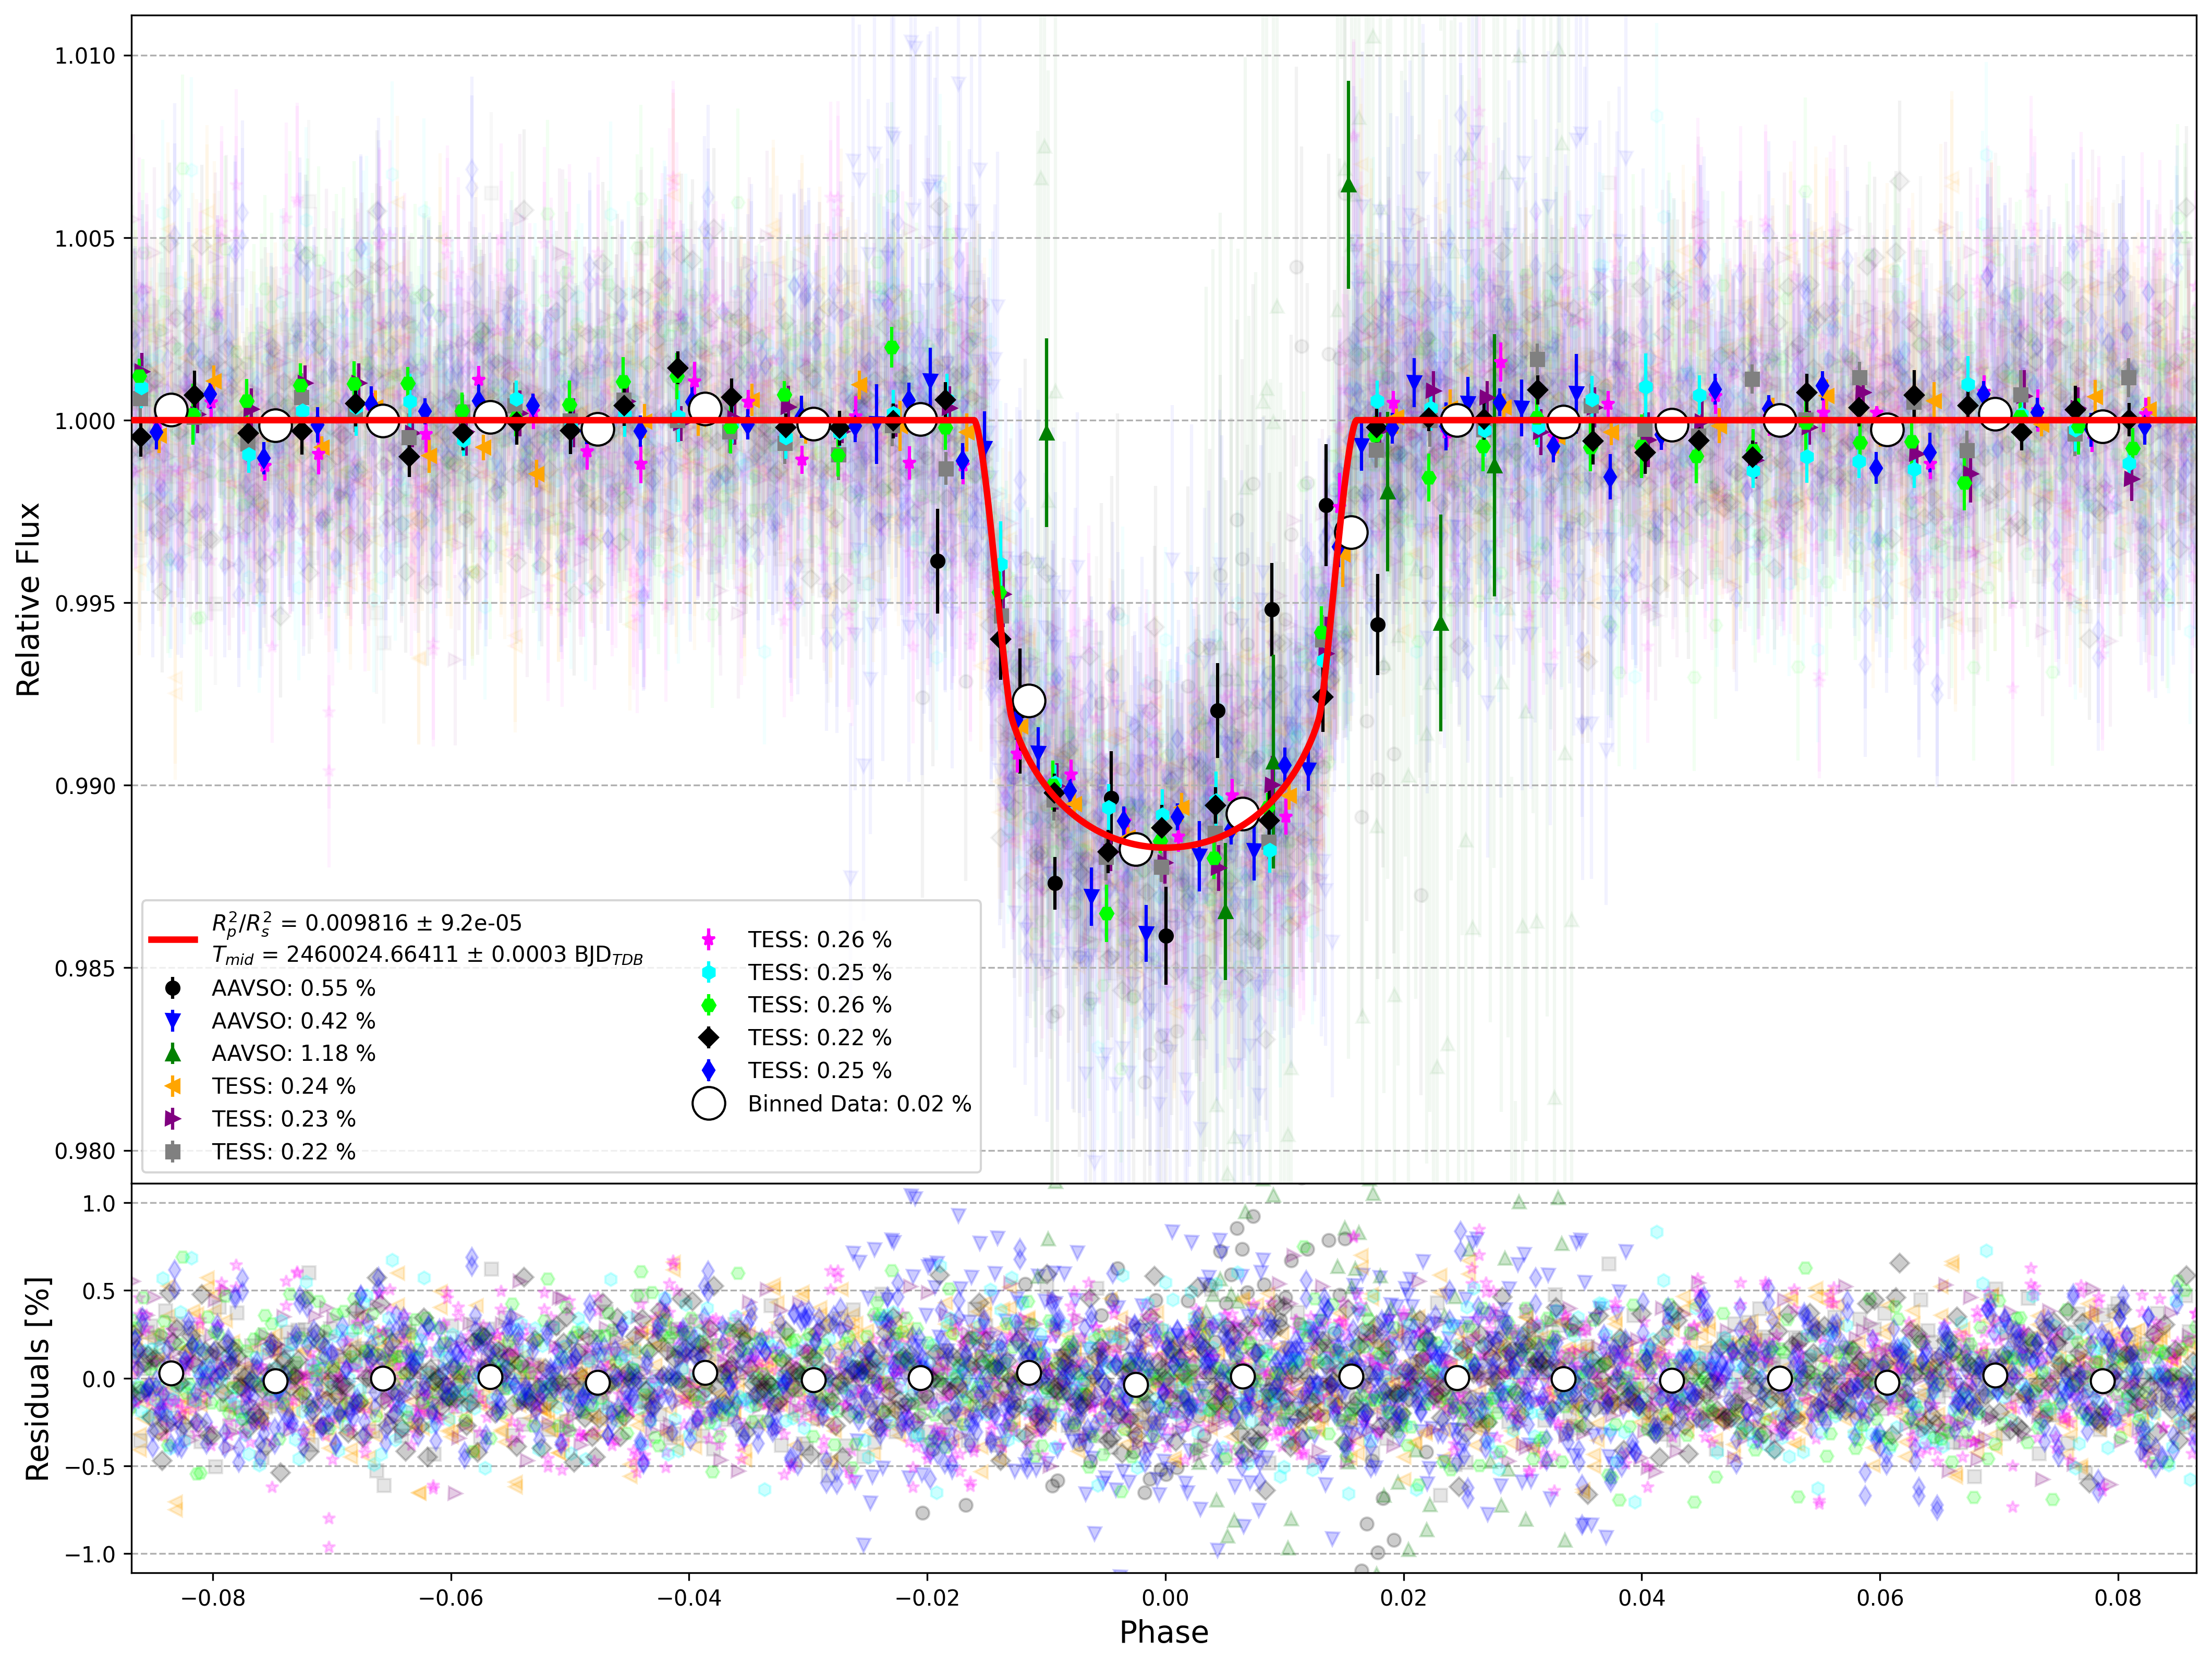
Task: Click the orange left-triangle TESS 0.24 % marker
Action: click(173, 1086)
